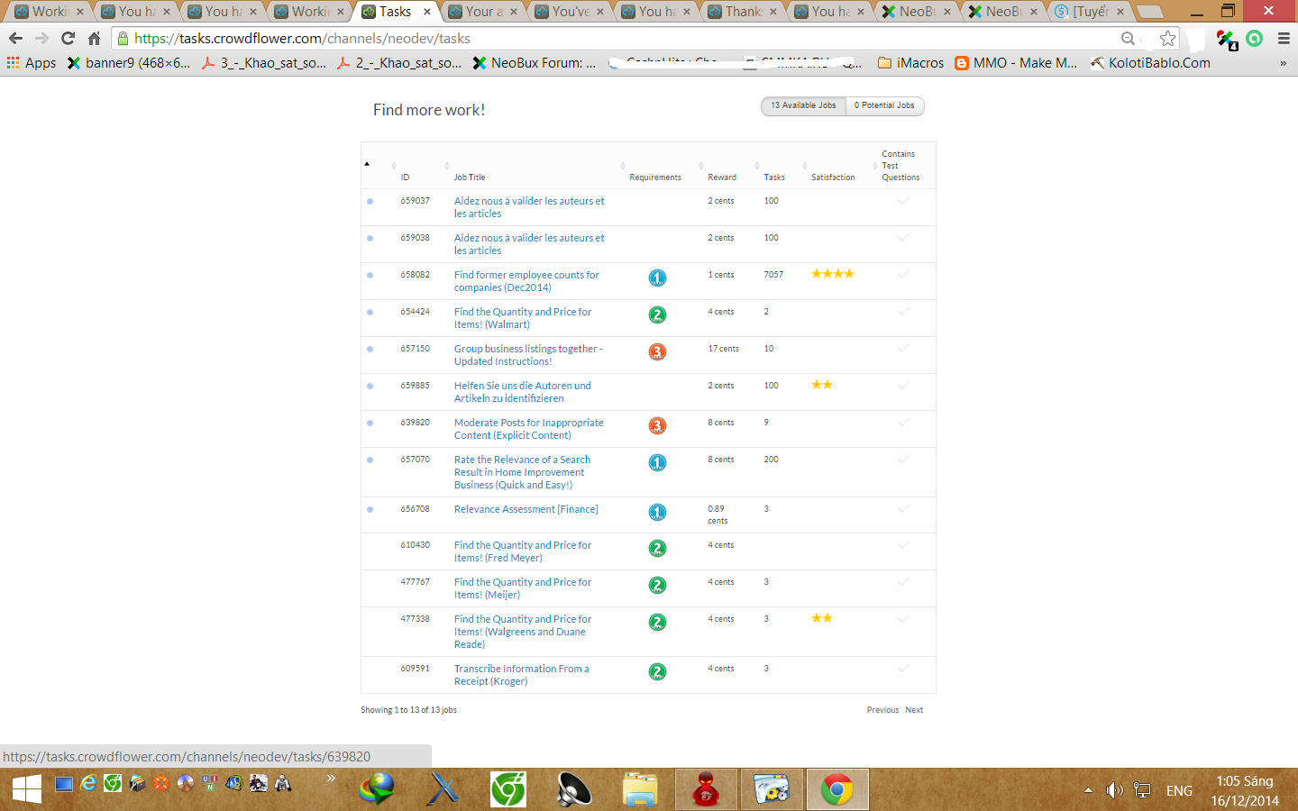Viewport: 1298px width, 811px height.
Task: Bookmark this page with the star icon
Action: (1167, 39)
